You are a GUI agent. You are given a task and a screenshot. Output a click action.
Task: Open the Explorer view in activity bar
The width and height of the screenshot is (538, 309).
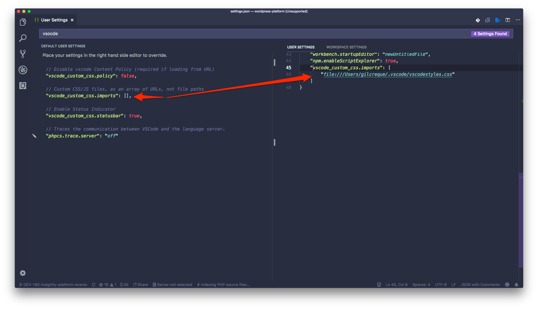coord(23,22)
